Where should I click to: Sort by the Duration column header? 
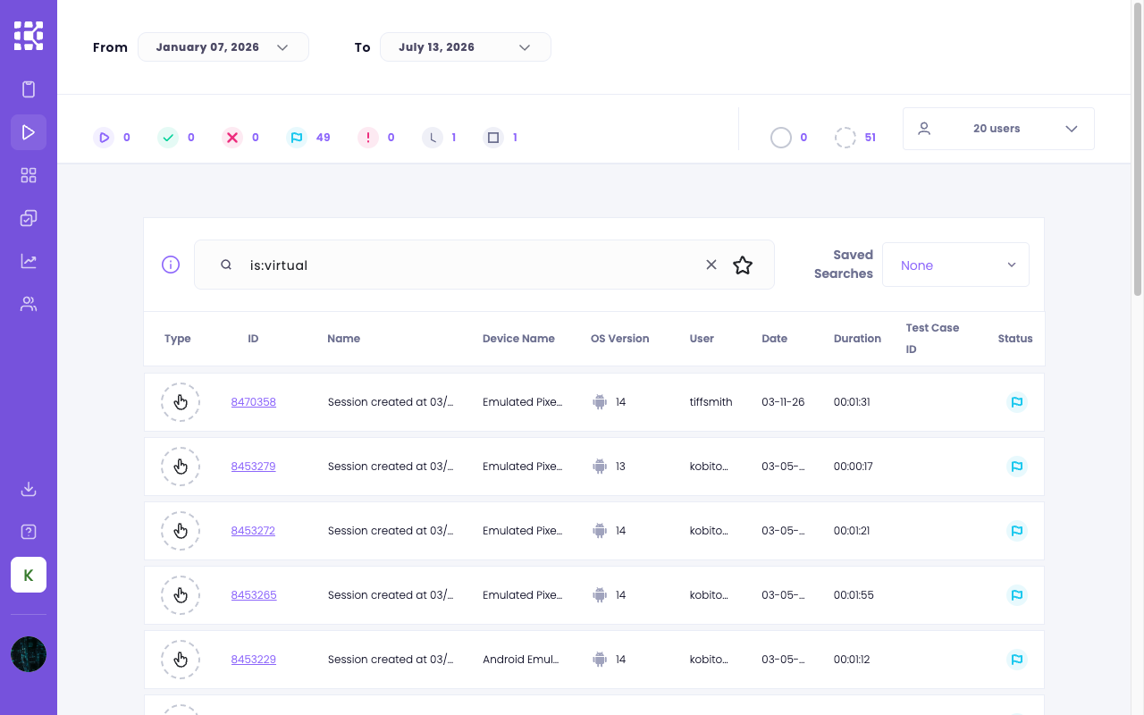coord(857,339)
